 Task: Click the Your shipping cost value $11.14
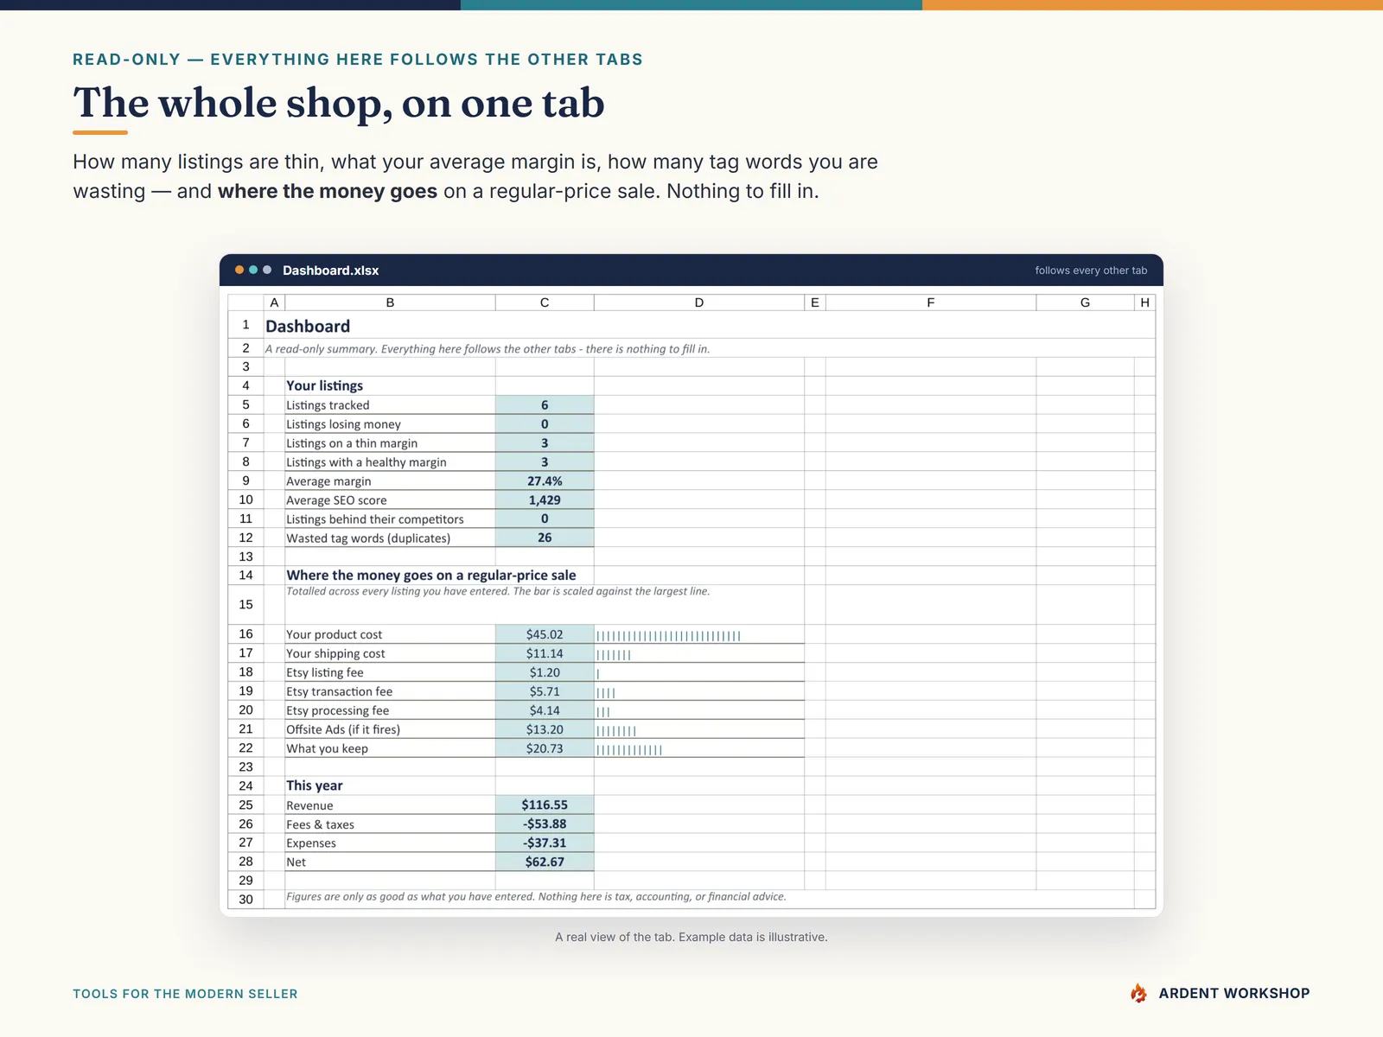tap(545, 653)
